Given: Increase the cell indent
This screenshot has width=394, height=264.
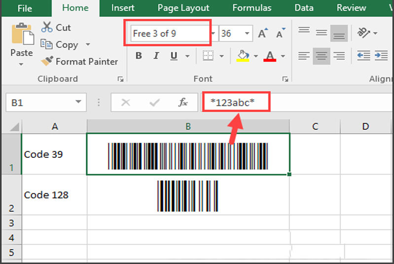Looking at the screenshot, I should point(381,56).
